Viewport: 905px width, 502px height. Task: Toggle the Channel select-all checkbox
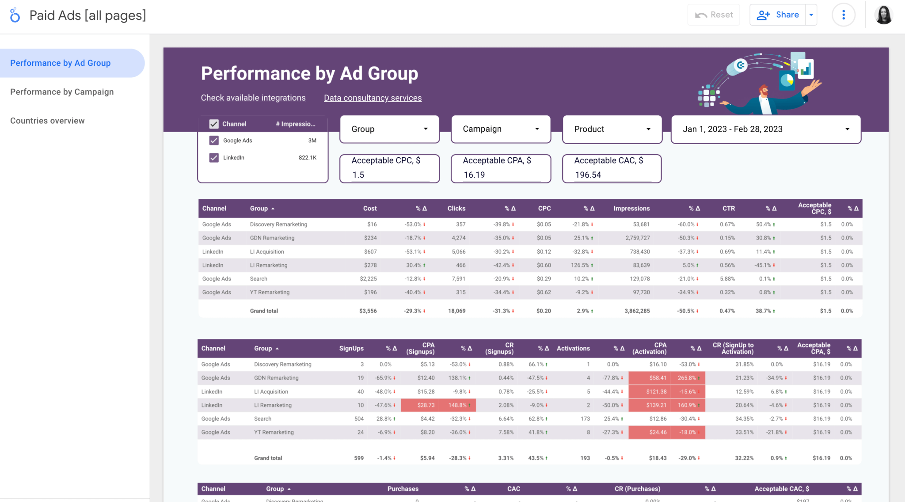coord(214,124)
